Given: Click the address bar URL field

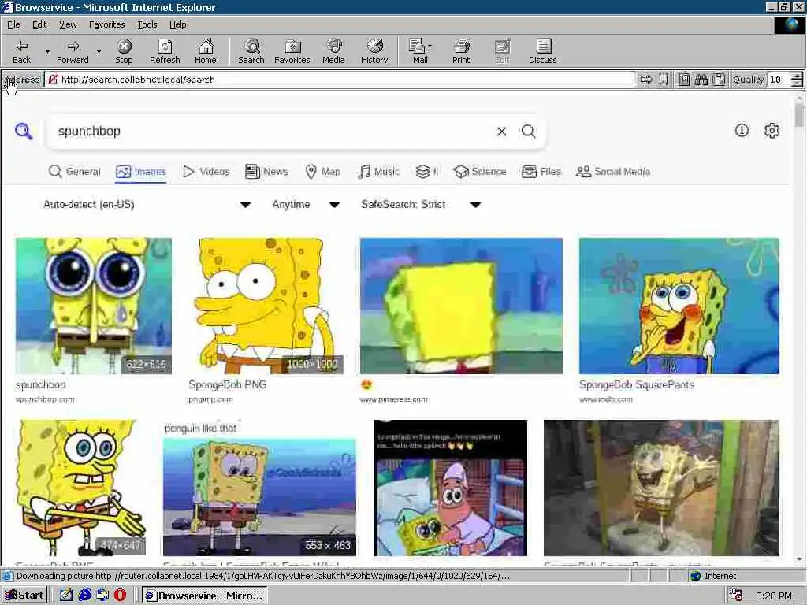Looking at the screenshot, I should coord(340,80).
